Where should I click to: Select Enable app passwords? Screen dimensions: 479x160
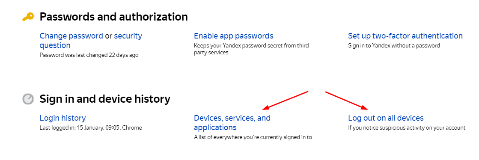point(234,36)
